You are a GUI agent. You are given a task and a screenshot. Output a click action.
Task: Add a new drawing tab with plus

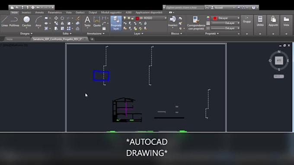(x=92, y=39)
